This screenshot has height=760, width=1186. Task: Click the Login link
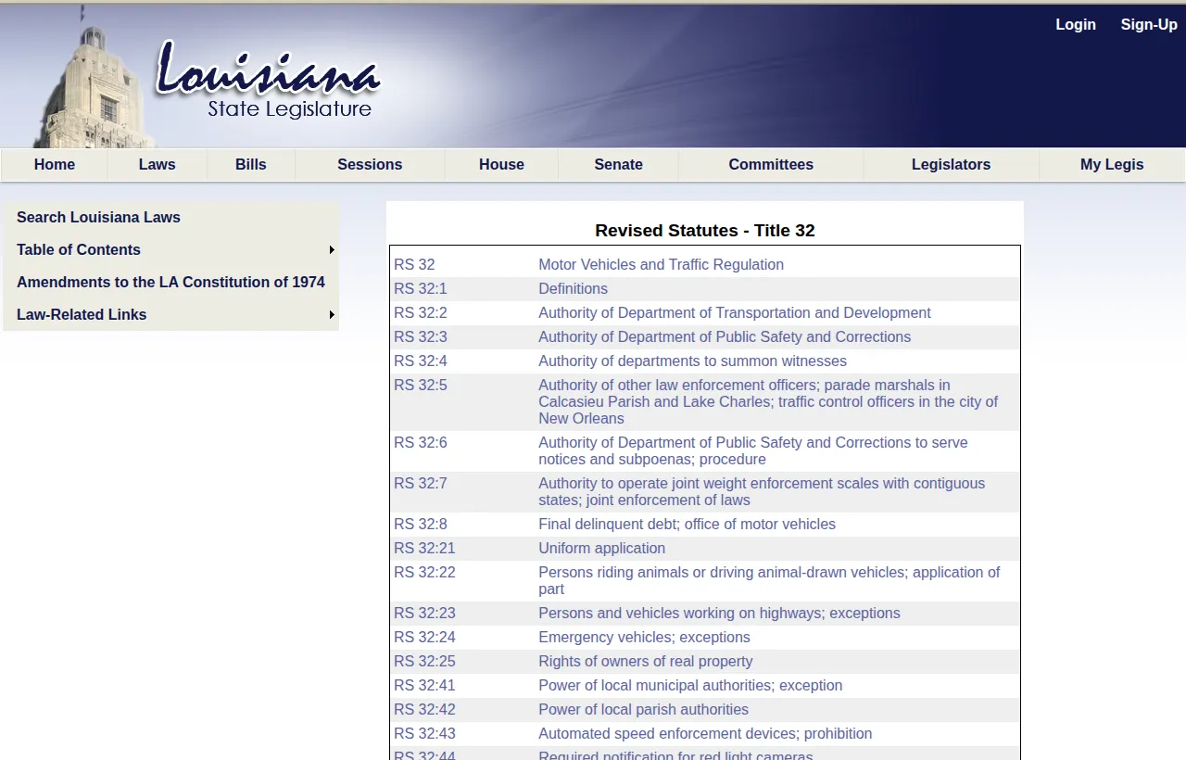(x=1075, y=24)
